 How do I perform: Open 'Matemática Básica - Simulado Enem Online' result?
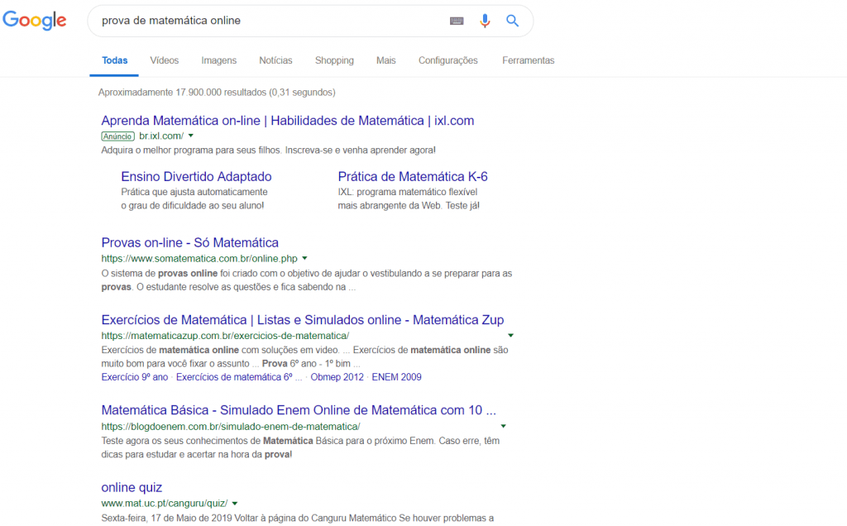pos(298,410)
